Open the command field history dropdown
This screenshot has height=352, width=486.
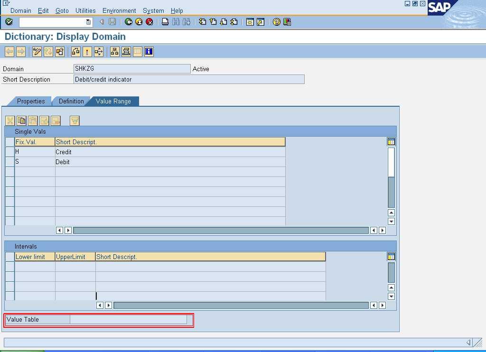coord(88,21)
